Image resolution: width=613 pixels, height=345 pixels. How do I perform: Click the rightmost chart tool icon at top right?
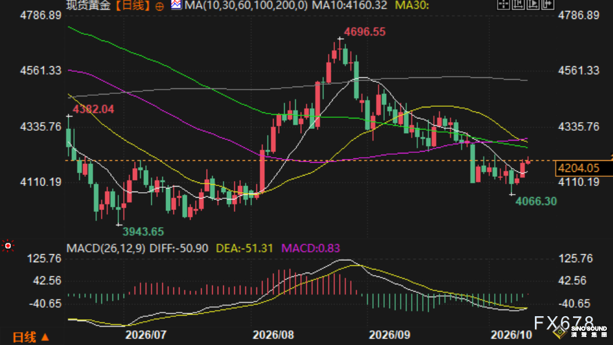pos(548,4)
